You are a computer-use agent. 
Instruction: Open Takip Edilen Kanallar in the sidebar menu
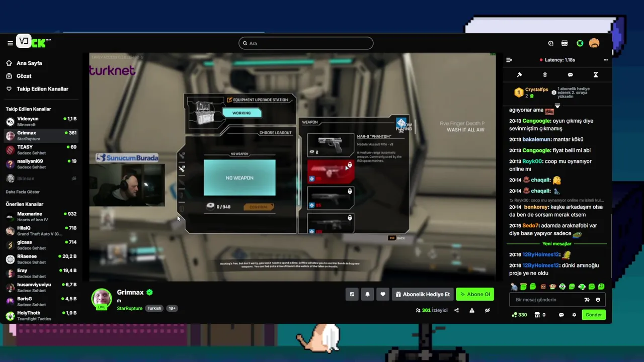coord(37,89)
